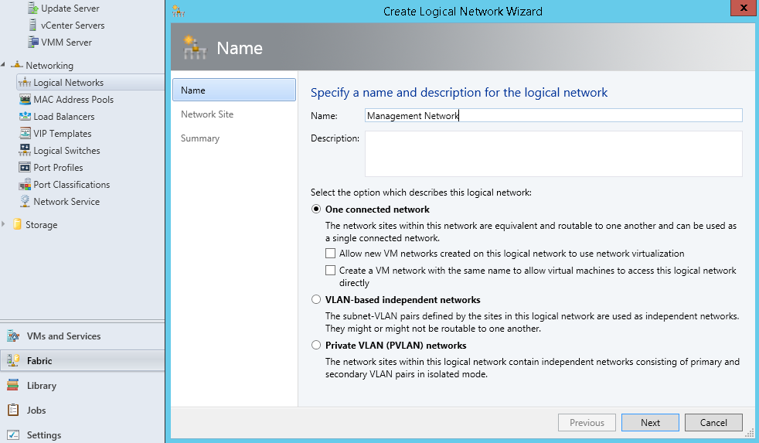Select Private VLAN (PVLAN) networks option

[316, 346]
